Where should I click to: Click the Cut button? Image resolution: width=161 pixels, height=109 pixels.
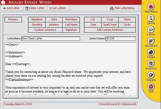pos(93,20)
